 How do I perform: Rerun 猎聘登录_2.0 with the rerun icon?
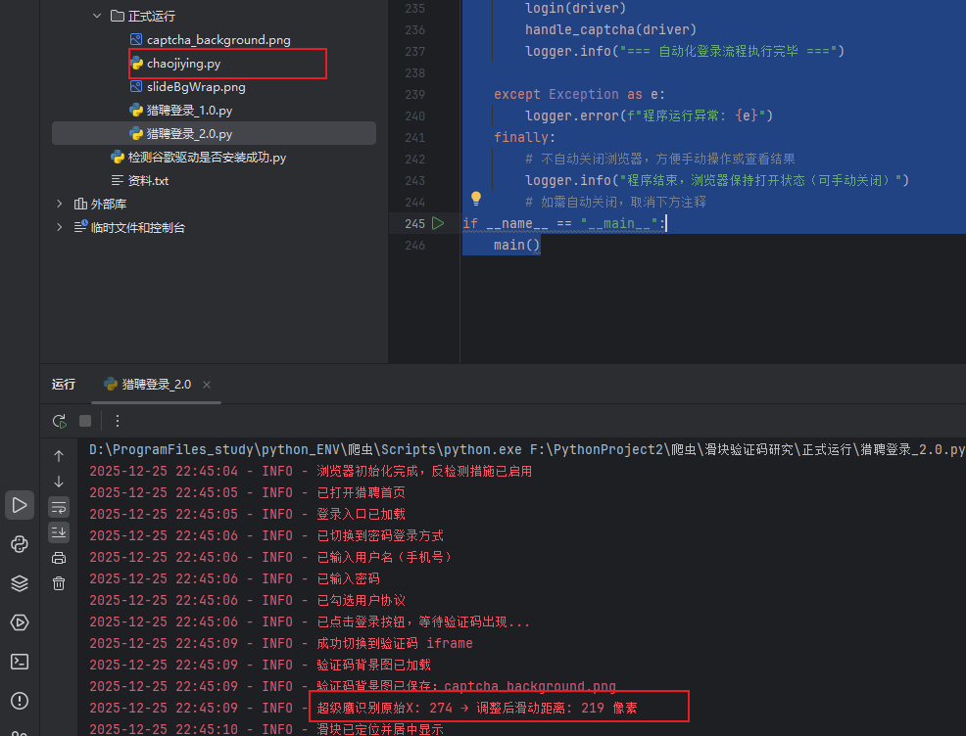pyautogui.click(x=59, y=421)
